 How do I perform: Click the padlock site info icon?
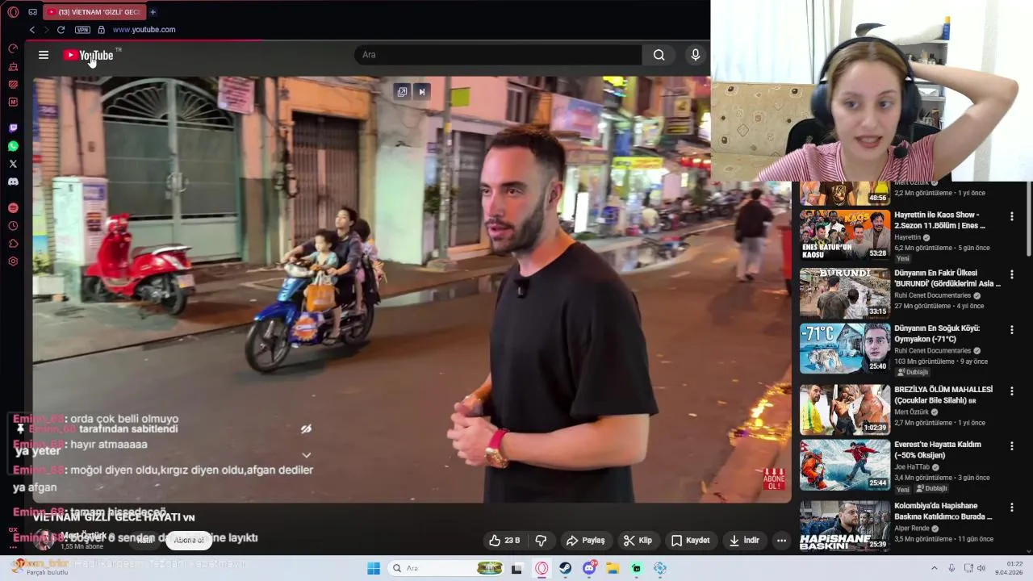[101, 30]
